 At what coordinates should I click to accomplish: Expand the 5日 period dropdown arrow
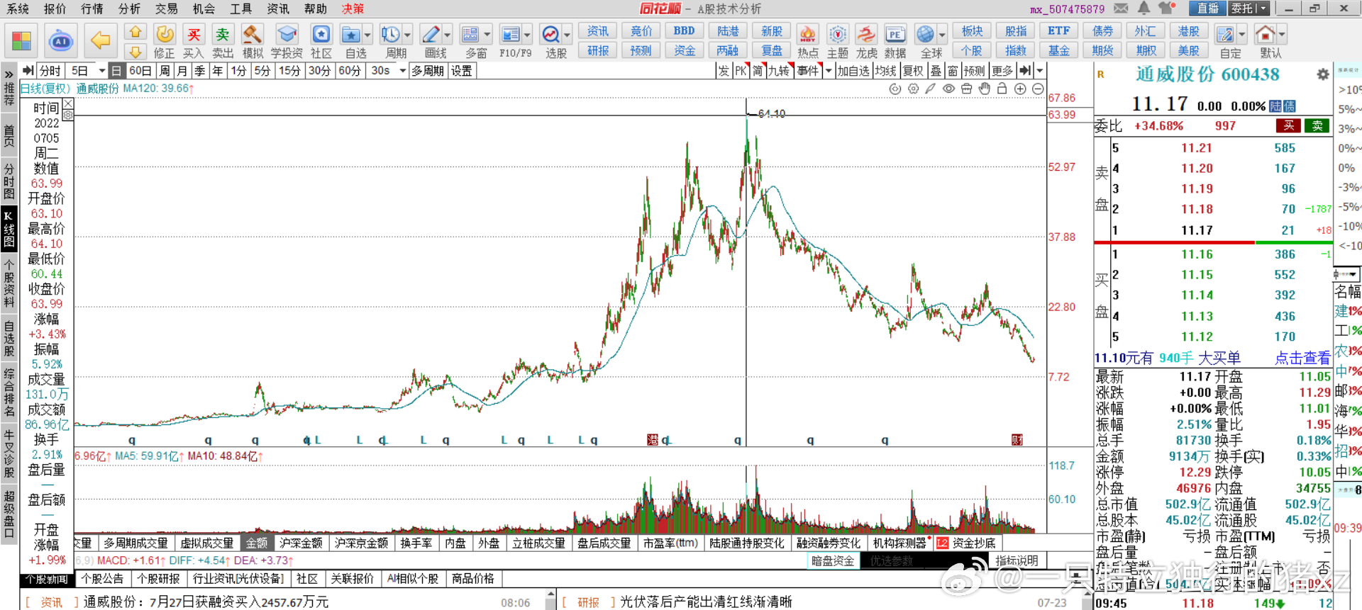coord(102,71)
